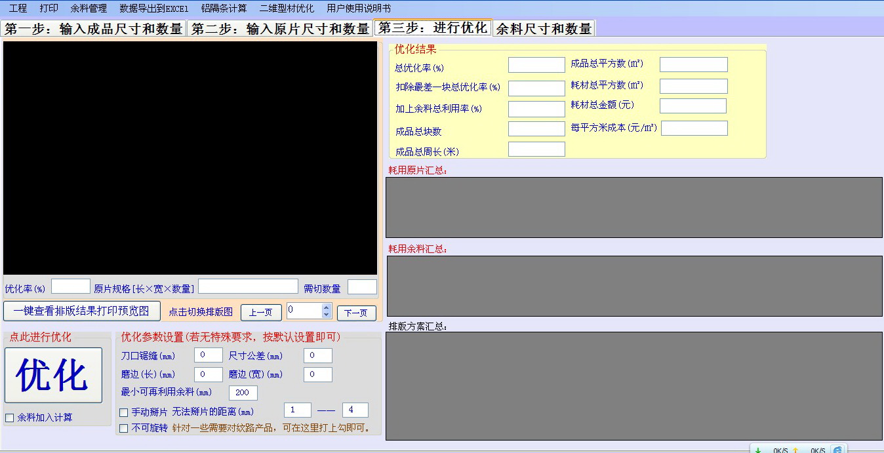This screenshot has height=453, width=884.
Task: Click the 成品总周长(米) result field
Action: pos(536,149)
